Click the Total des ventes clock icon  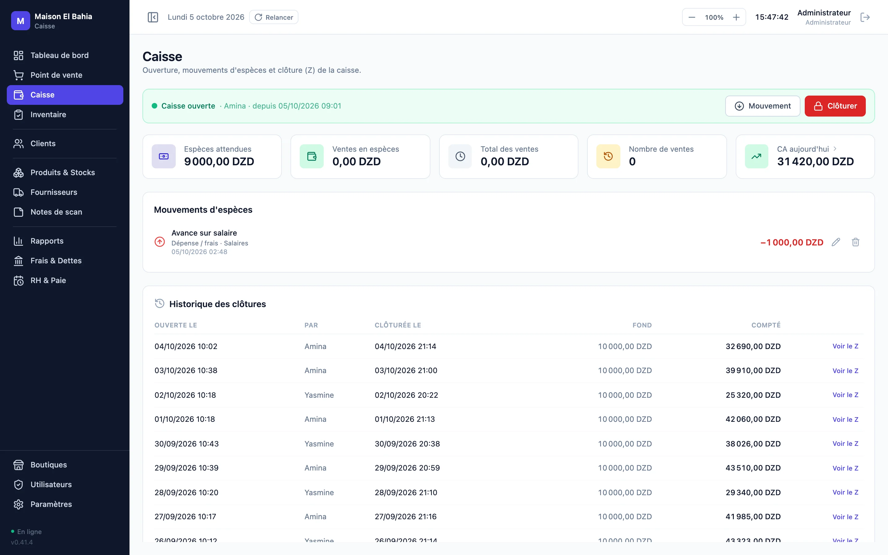[x=460, y=156]
